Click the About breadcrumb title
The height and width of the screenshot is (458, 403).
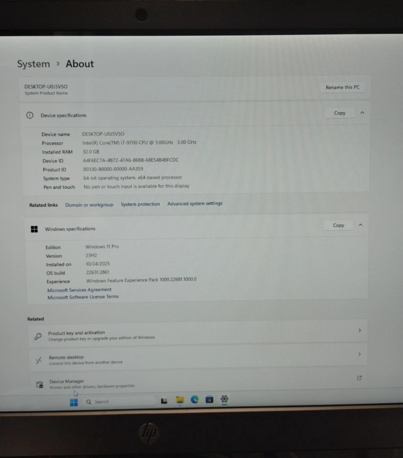click(80, 63)
